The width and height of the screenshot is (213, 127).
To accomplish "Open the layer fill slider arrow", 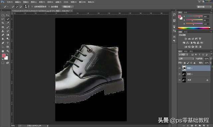I will 211,63.
